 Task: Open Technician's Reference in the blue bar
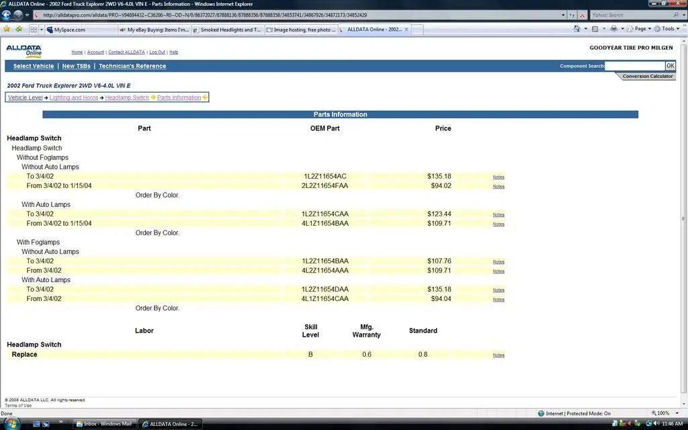click(x=132, y=66)
